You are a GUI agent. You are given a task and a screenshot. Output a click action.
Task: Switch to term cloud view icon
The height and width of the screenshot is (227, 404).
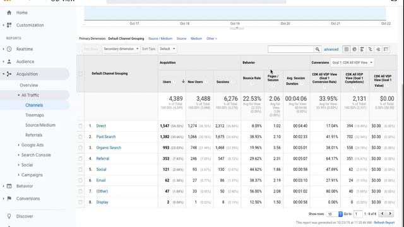coord(378,49)
